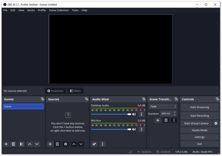Image resolution: width=222 pixels, height=156 pixels.
Task: Remove selected scene using trash icon
Action: (13, 144)
